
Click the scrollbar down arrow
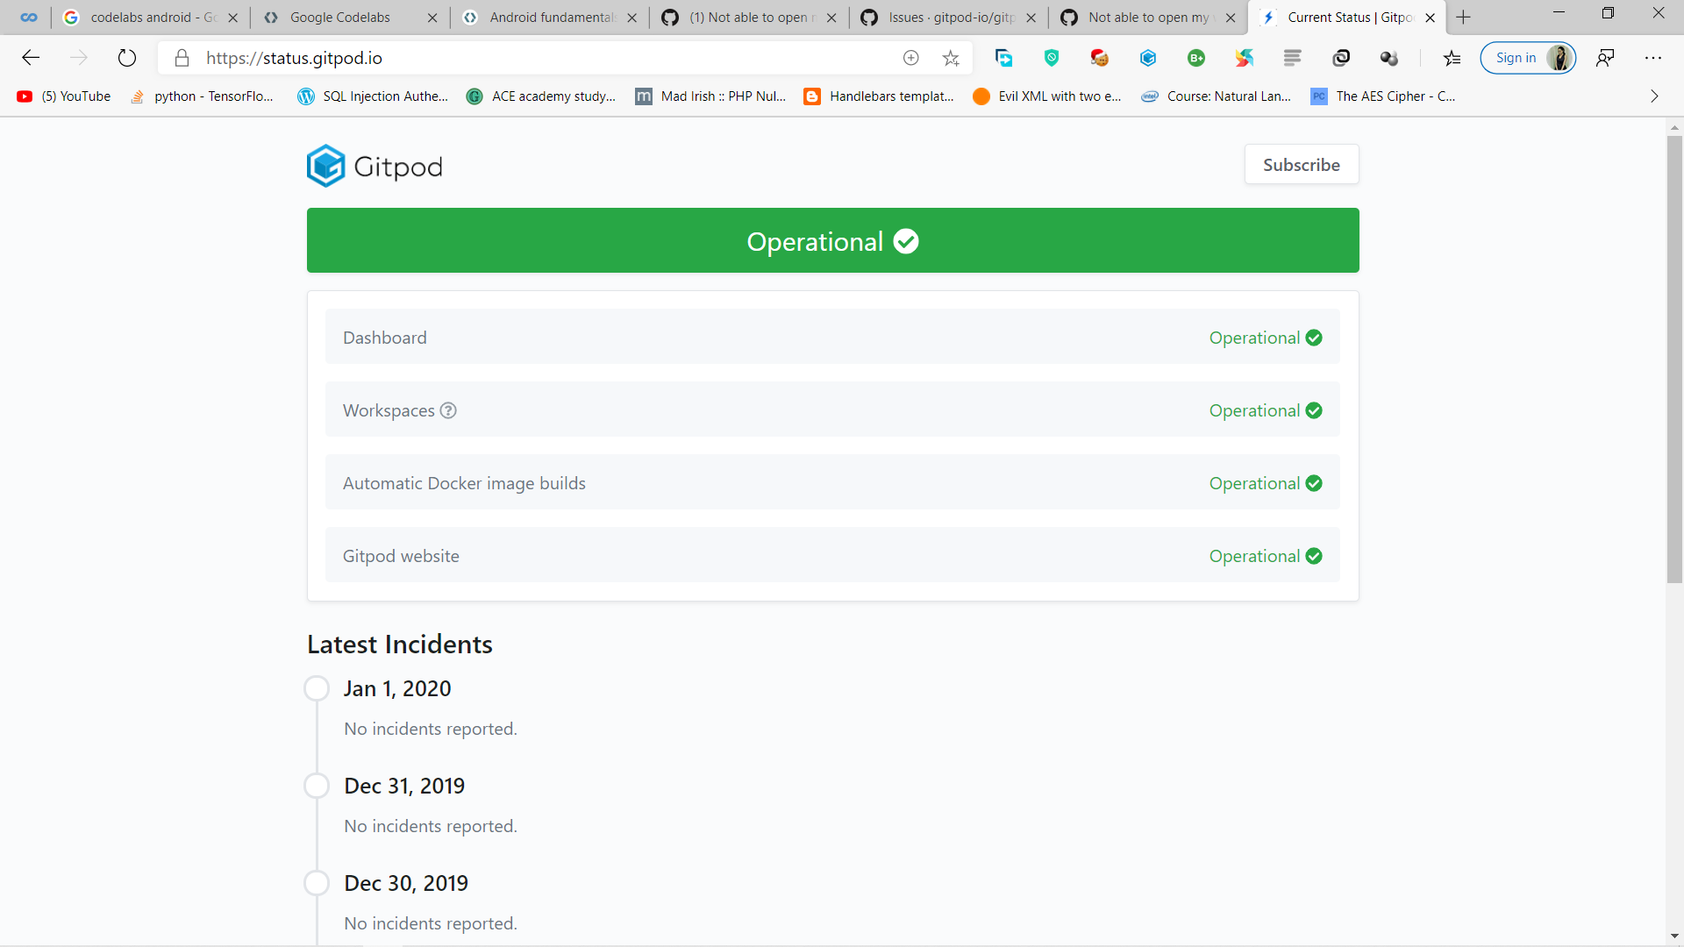click(x=1673, y=936)
